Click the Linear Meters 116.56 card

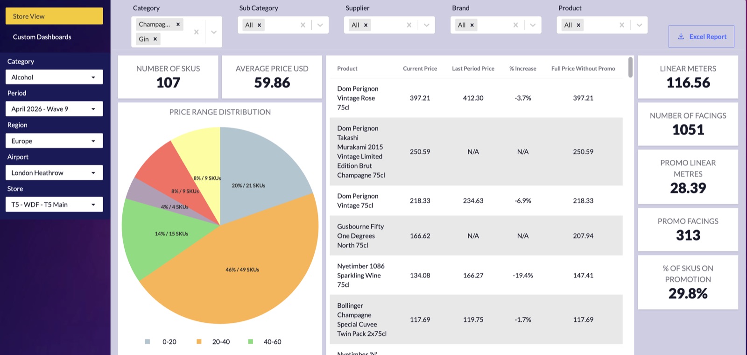click(x=688, y=77)
